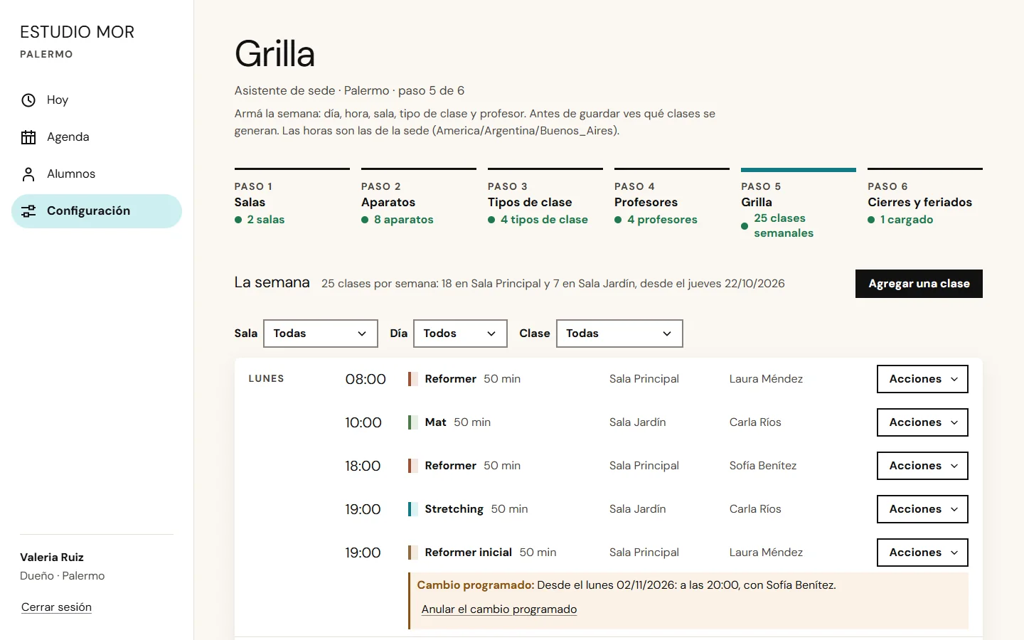Viewport: 1024px width, 640px height.
Task: Go to Paso 6 Cierres y feriados
Action: coord(925,203)
